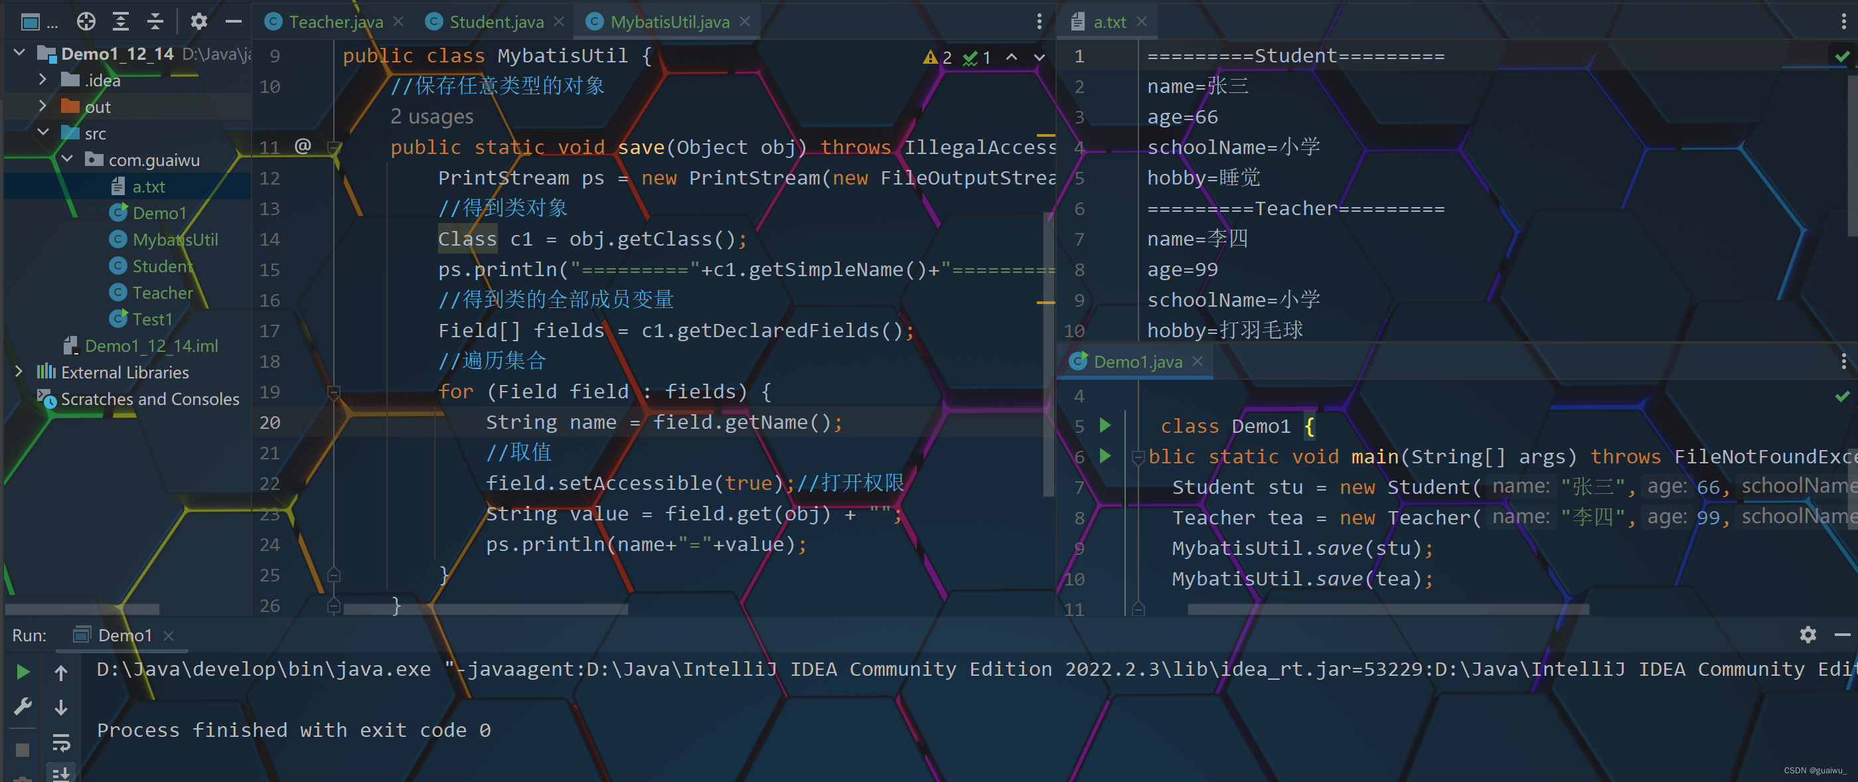Collapse all in project tree toolbar
This screenshot has width=1858, height=782.
click(155, 22)
